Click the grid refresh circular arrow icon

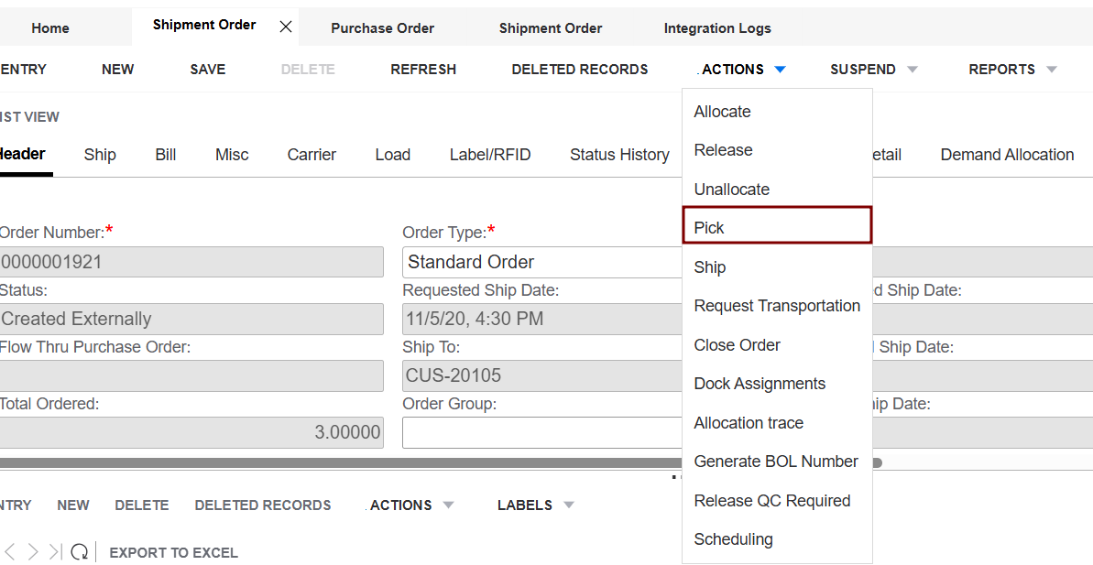coord(80,552)
